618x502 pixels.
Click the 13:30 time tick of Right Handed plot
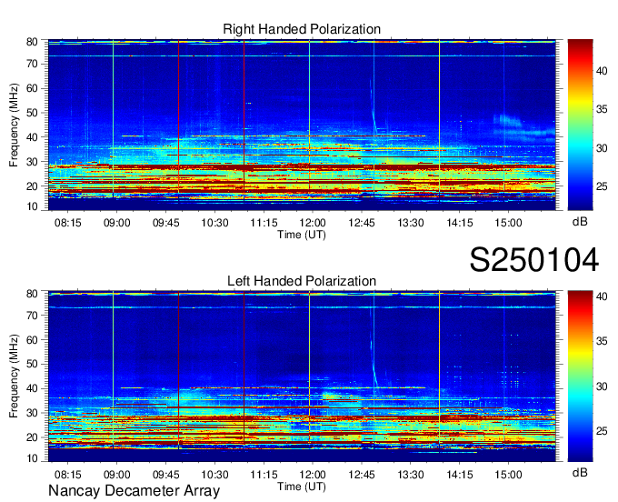tap(410, 223)
